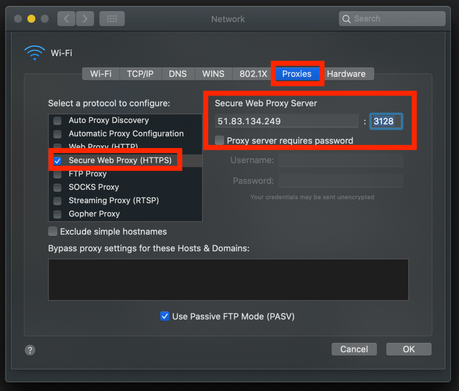Click the bypass hosts and domains box
This screenshot has height=391, width=459.
[x=228, y=280]
